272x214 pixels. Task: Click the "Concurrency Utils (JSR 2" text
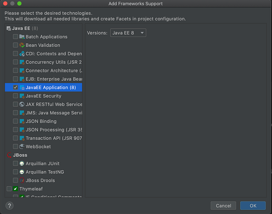[x=54, y=62]
